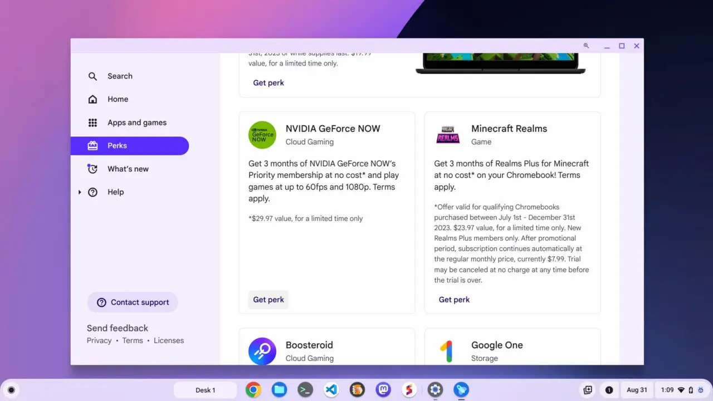Open the launcher button on the shelf
Image resolution: width=713 pixels, height=401 pixels.
coord(11,390)
